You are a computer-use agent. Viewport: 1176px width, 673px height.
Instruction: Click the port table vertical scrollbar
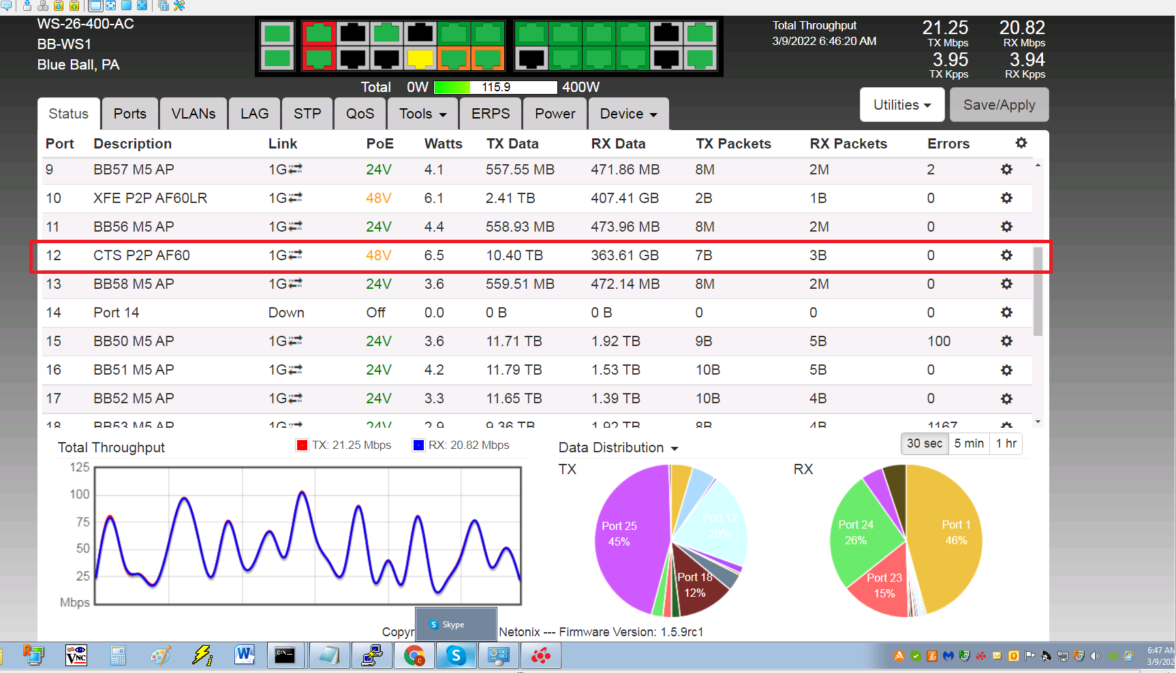coord(1038,292)
